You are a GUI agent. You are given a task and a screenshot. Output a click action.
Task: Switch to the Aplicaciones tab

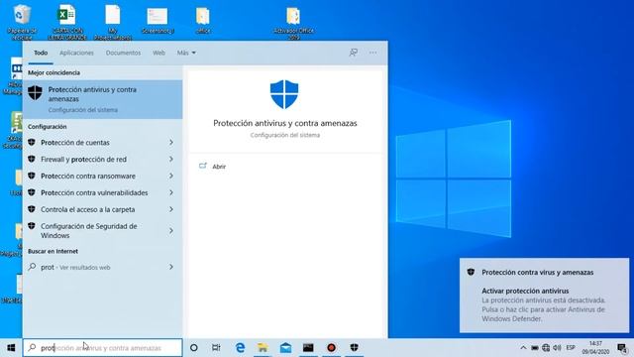click(x=76, y=53)
